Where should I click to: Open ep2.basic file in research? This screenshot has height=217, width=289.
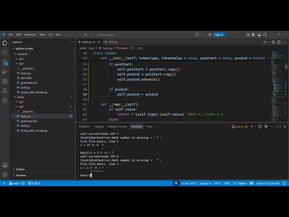pyautogui.click(x=26, y=78)
